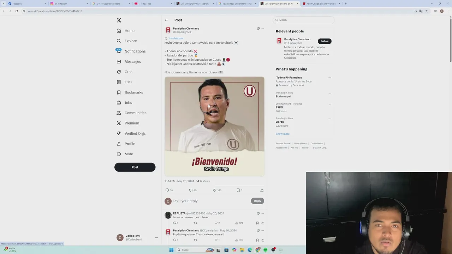Click the share icon on main post
The width and height of the screenshot is (452, 254).
(262, 190)
